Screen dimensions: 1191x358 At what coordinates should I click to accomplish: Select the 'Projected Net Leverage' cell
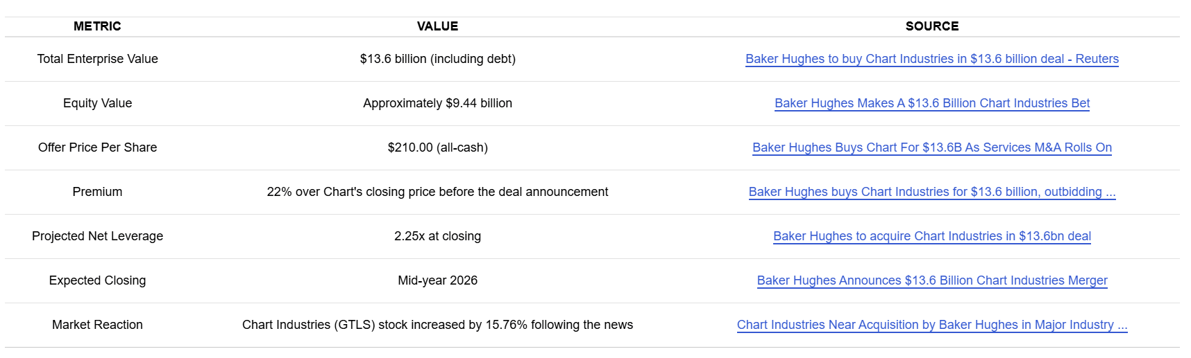coord(97,236)
